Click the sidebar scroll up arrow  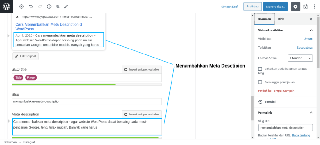(318, 15)
